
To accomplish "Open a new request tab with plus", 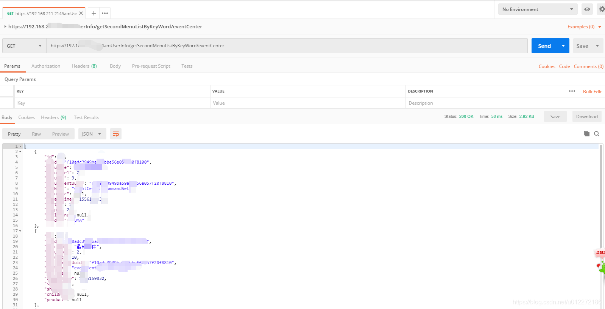I will (94, 13).
